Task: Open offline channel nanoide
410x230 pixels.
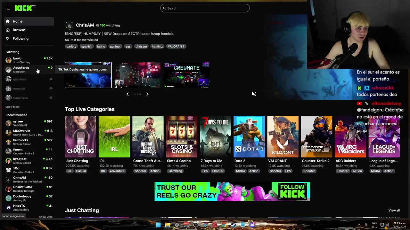Action: [29, 88]
